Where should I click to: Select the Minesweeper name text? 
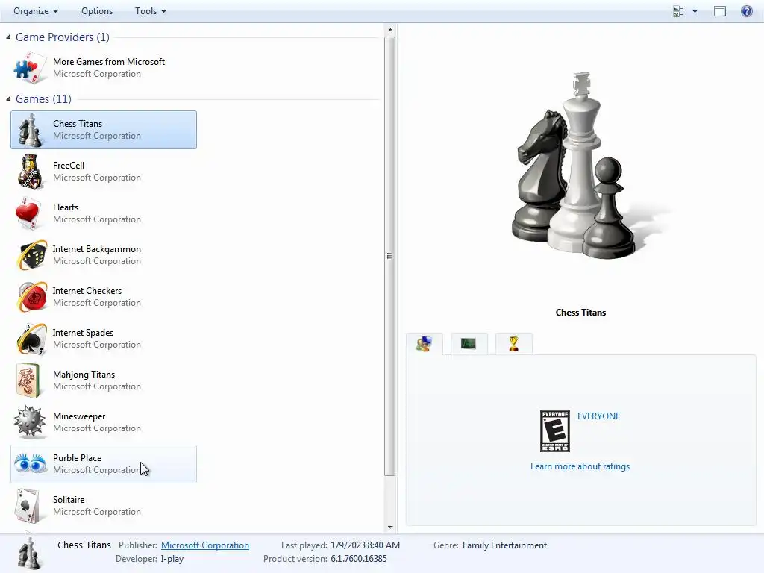pos(79,416)
